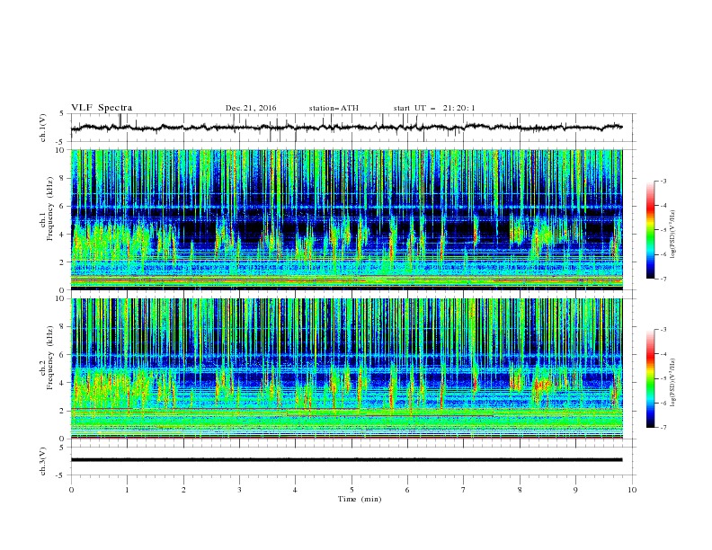The image size is (712, 550).
Task: Click time axis tick label "1"
Action: 127,490
